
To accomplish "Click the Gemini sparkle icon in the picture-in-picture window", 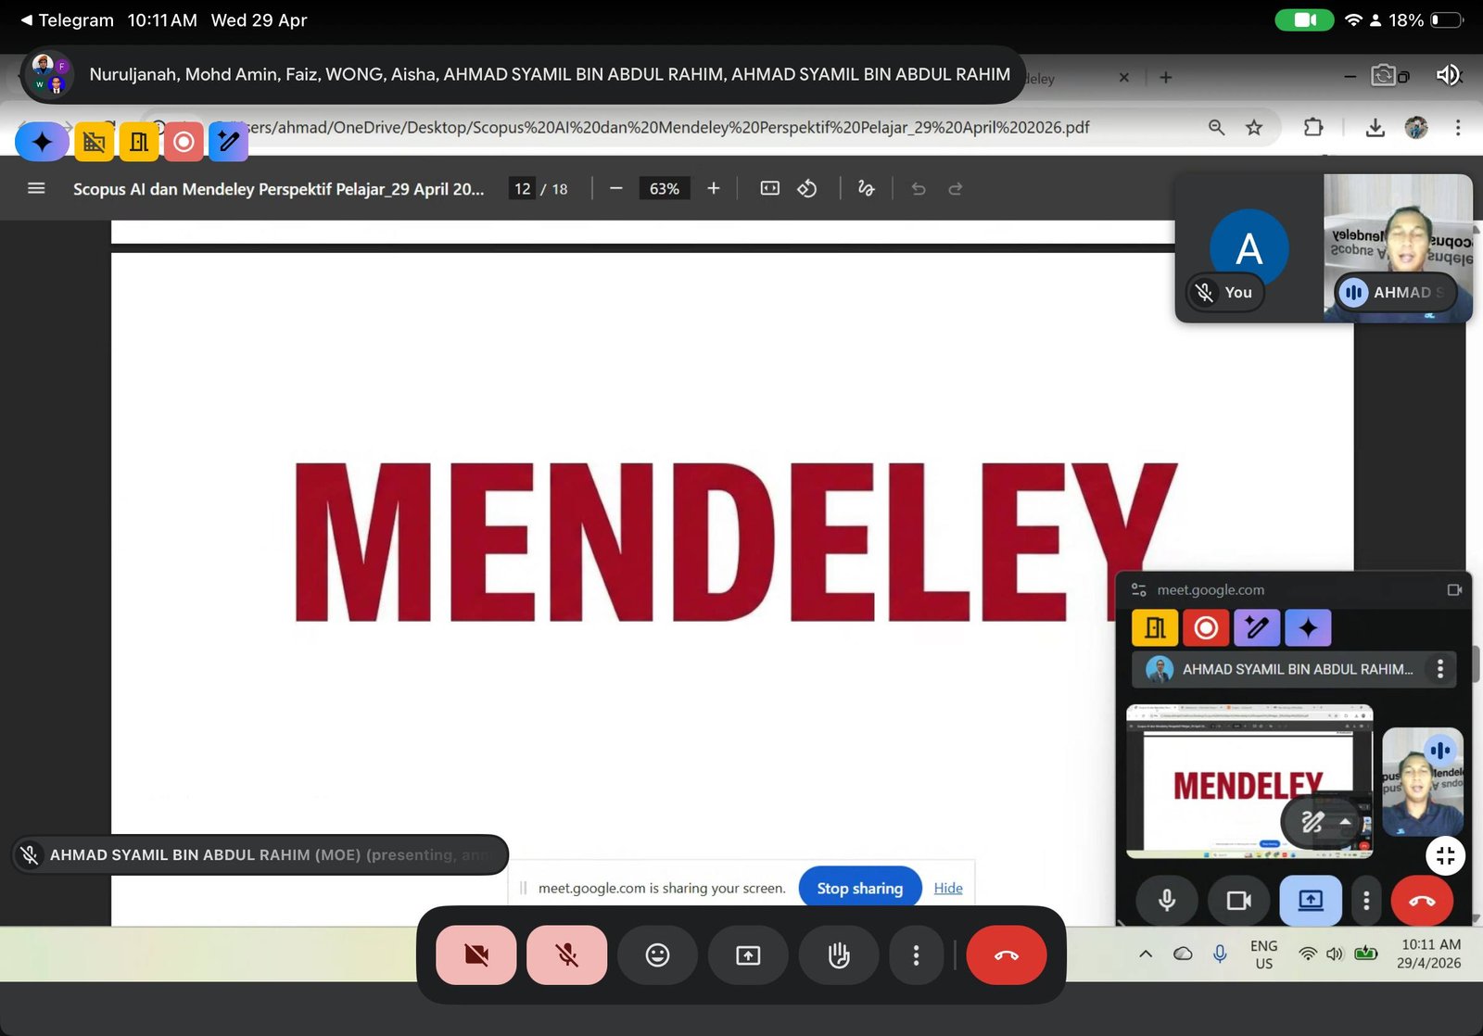I will [x=1308, y=628].
